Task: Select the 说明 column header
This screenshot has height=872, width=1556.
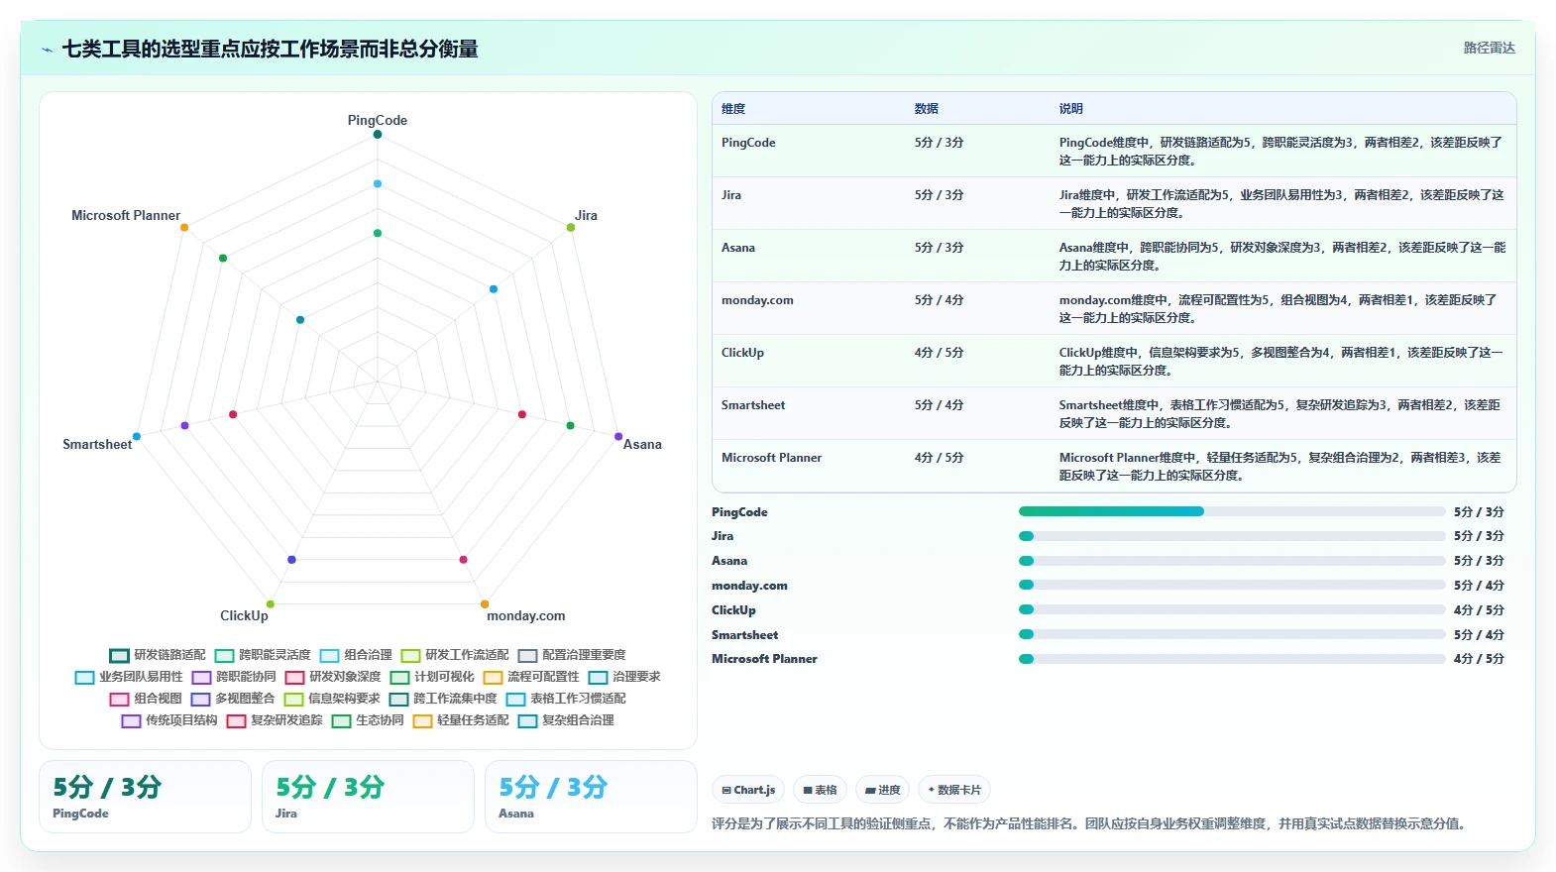Action: pyautogui.click(x=1071, y=109)
